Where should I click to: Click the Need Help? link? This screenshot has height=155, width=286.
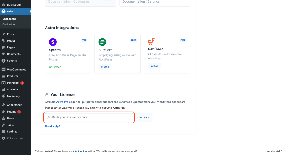point(53,126)
